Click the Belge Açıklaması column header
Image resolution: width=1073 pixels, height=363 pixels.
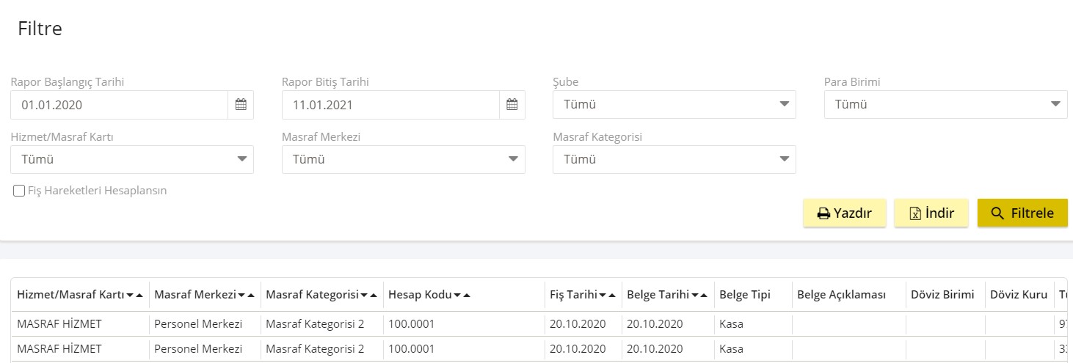coord(841,295)
